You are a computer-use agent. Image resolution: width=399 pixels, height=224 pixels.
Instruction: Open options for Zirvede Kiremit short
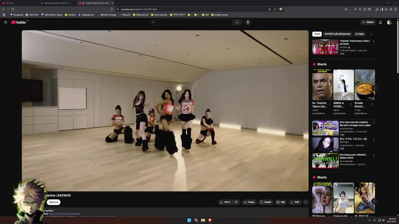[372, 104]
